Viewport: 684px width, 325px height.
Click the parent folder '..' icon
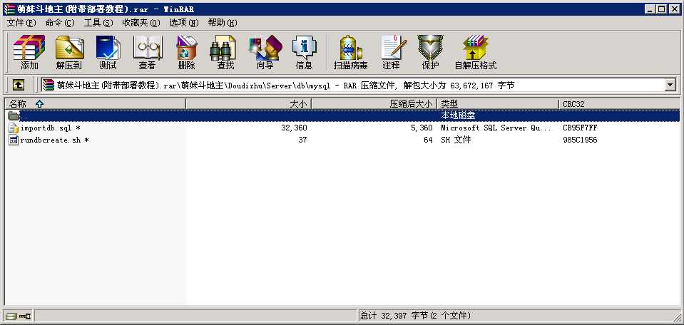click(x=14, y=116)
